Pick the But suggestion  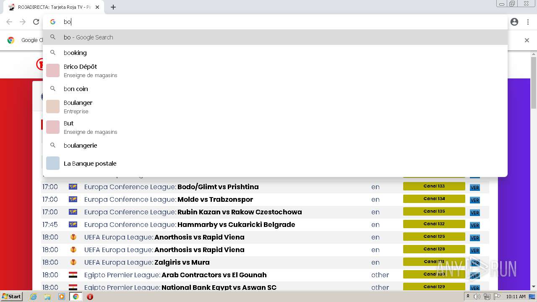click(275, 127)
